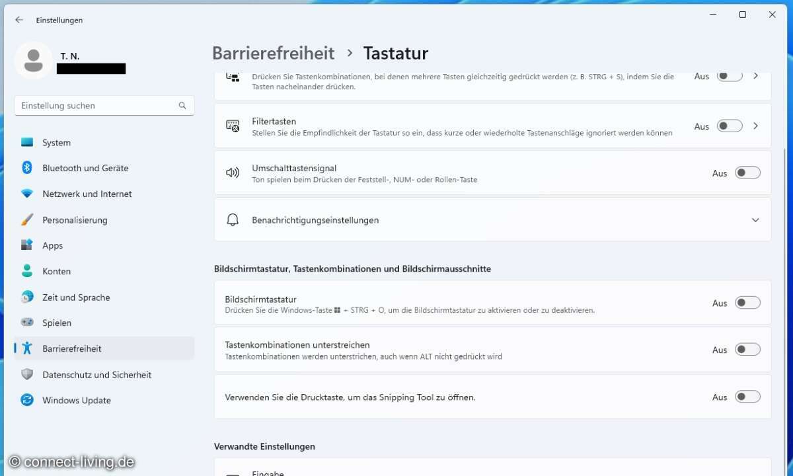
Task: Click the Filtertasten setting title
Action: 274,122
